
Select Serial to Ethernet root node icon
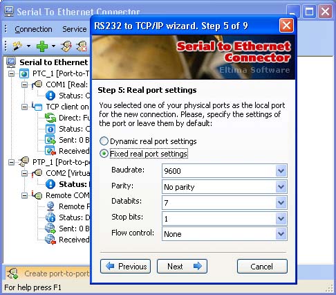[11, 62]
